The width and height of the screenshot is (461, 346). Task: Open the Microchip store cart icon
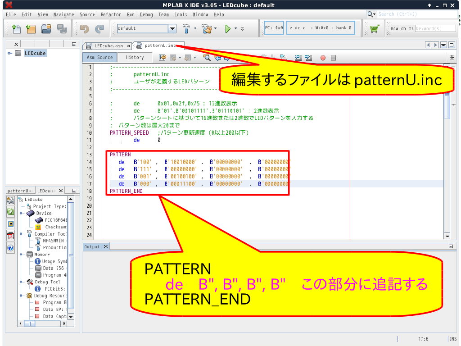(x=374, y=28)
